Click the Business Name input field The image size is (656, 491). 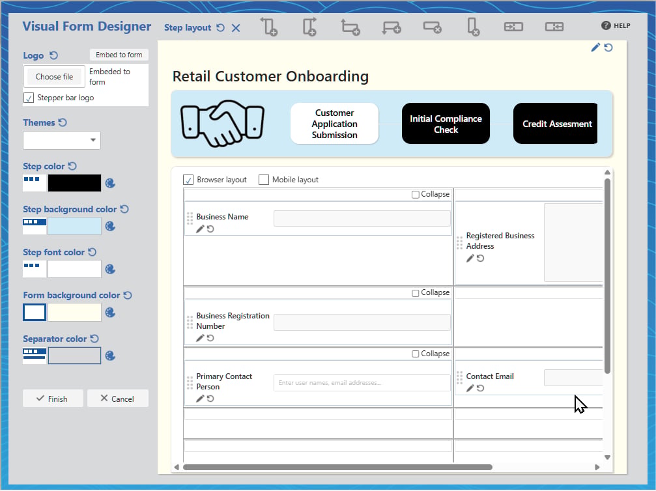[x=362, y=219]
